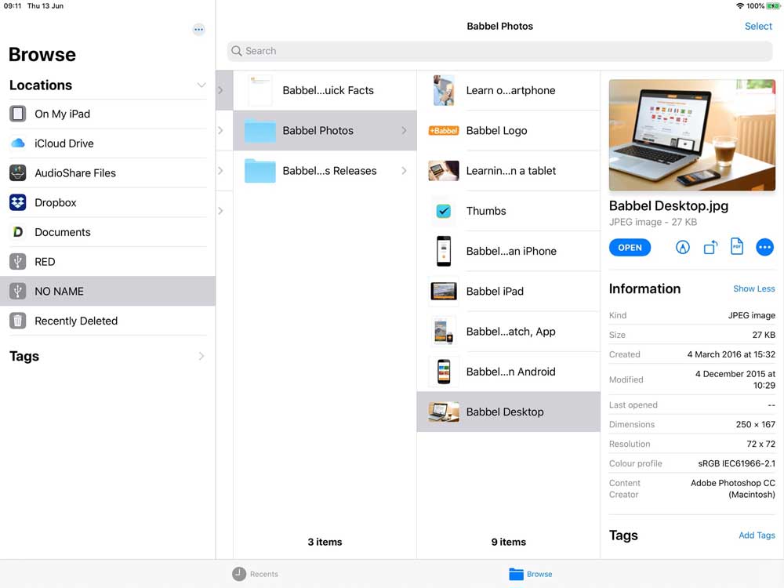Open the Documents location
The image size is (784, 588).
[x=107, y=231]
